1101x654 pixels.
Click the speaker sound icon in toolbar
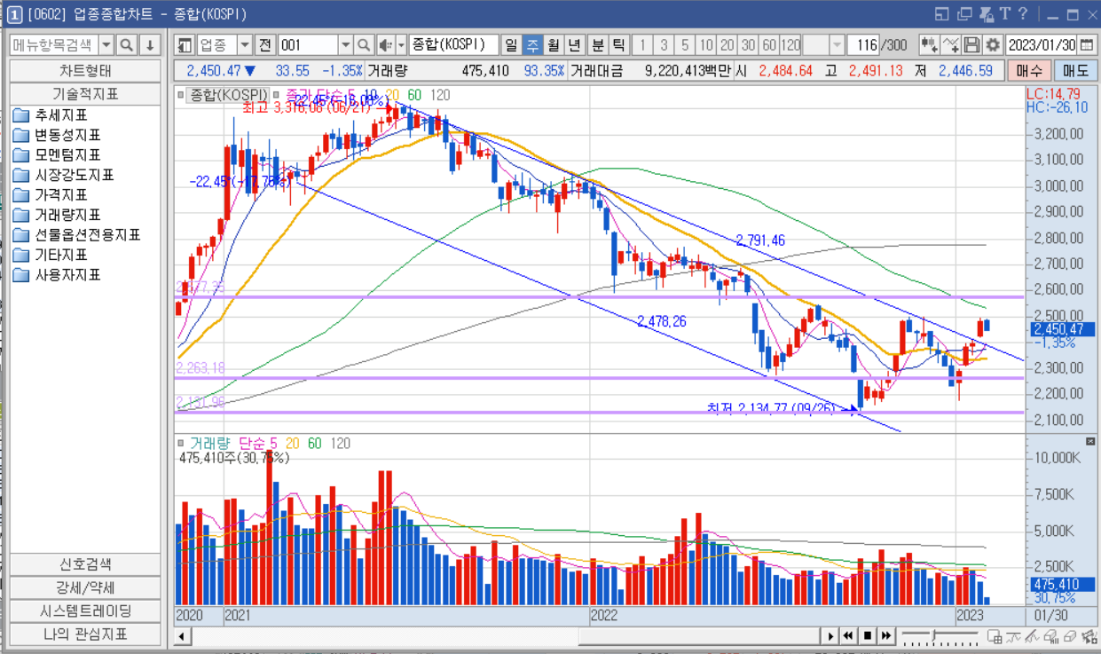pyautogui.click(x=385, y=45)
